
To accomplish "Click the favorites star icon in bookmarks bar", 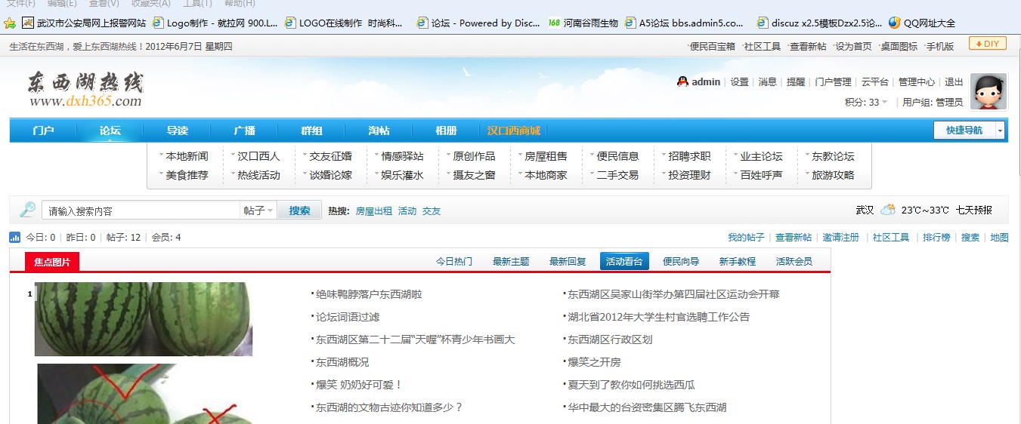I will click(x=9, y=23).
